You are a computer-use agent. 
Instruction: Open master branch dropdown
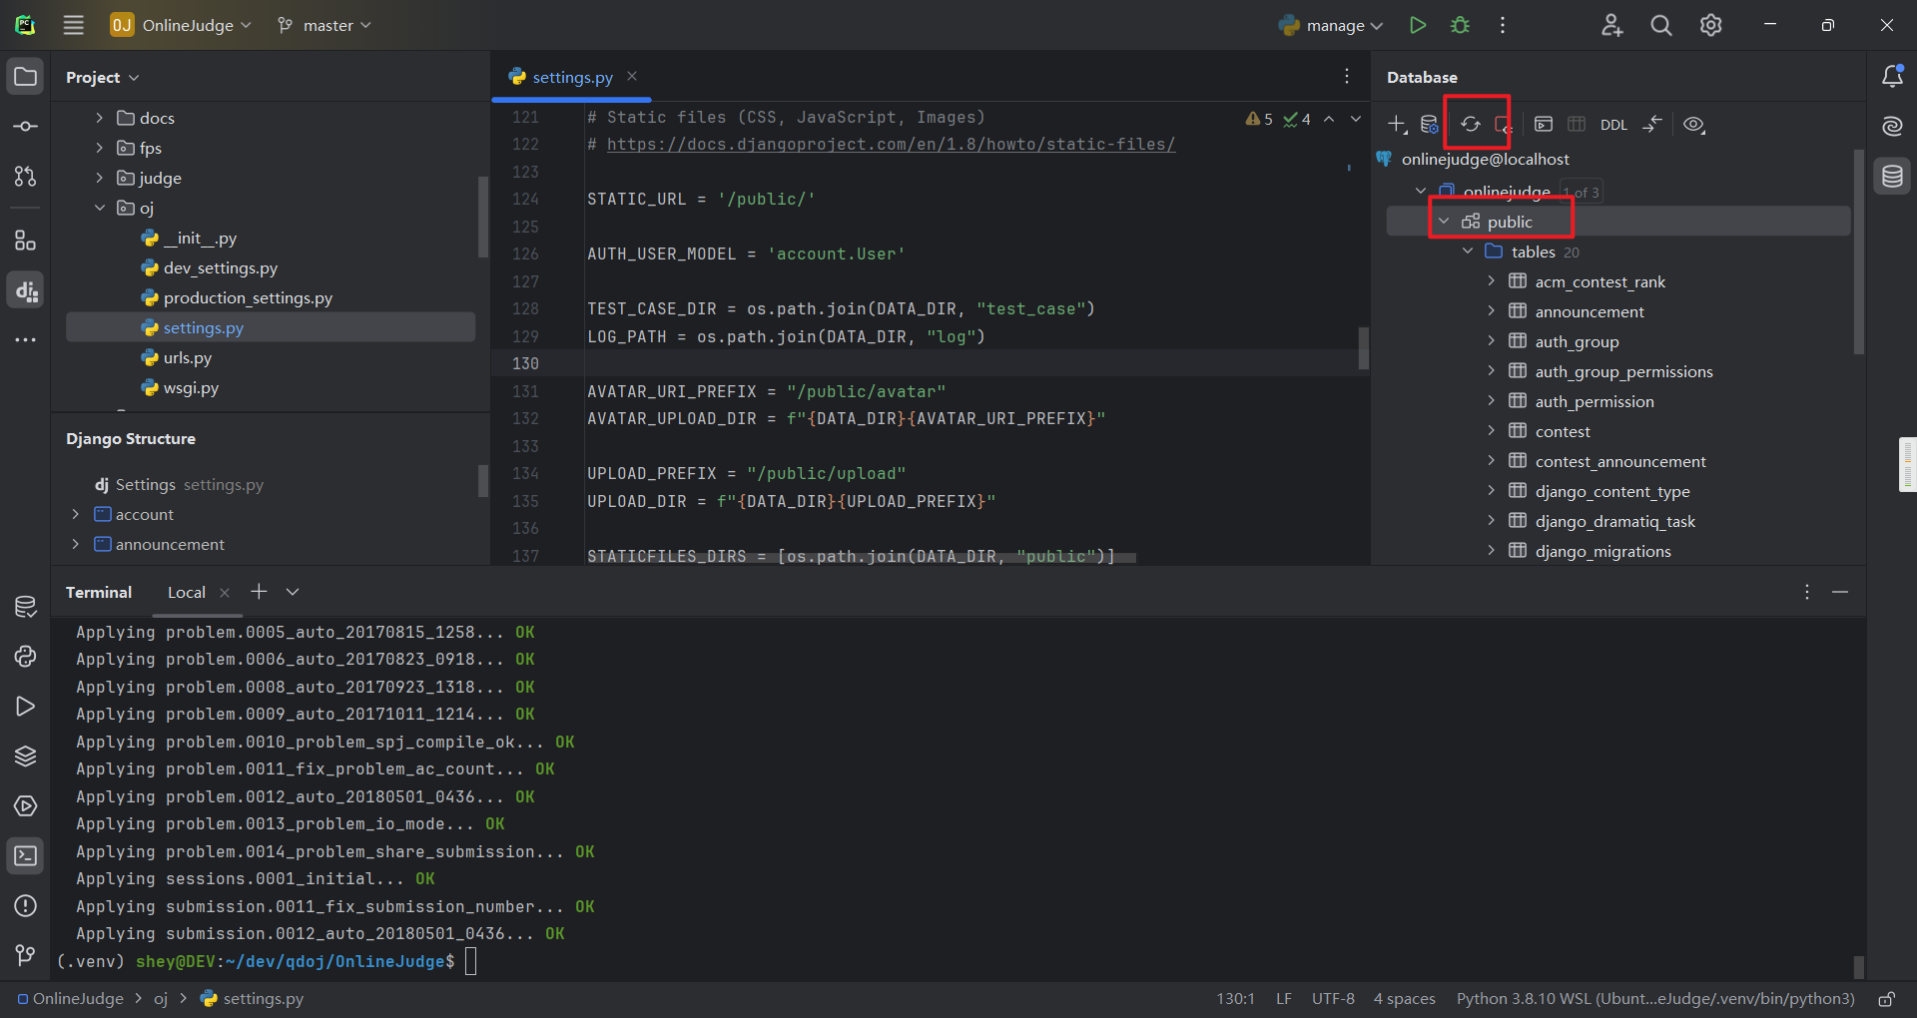tap(324, 25)
